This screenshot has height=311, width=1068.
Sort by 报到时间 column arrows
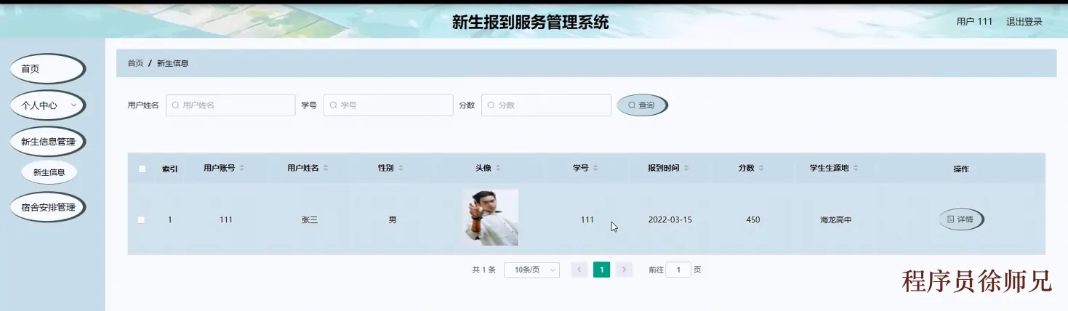(686, 168)
